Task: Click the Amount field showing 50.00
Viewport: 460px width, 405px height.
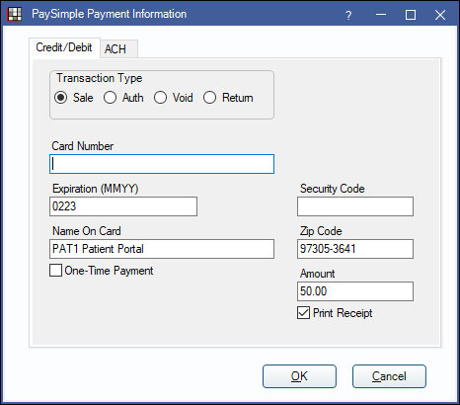Action: pyautogui.click(x=355, y=291)
